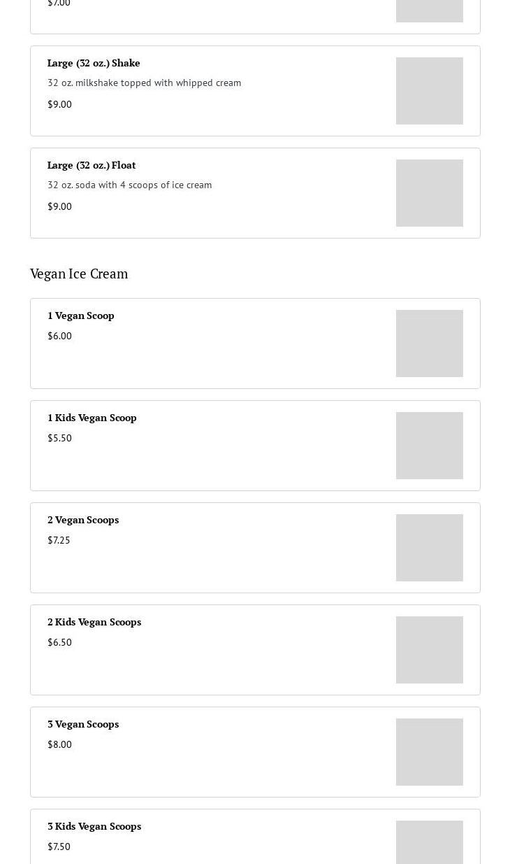The height and width of the screenshot is (864, 510).
Task: Open the Large (32 oz.) Shake item
Action: (94, 63)
